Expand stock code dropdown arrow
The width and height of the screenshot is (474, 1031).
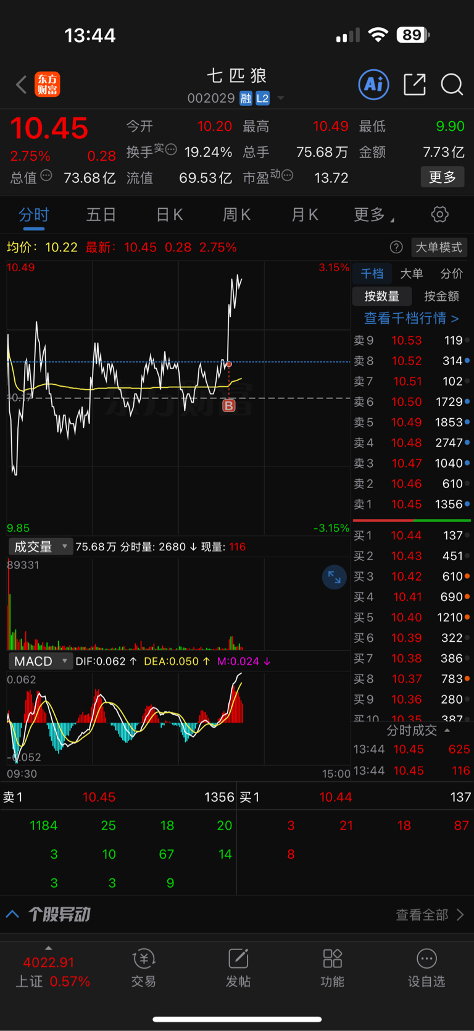pyautogui.click(x=281, y=98)
